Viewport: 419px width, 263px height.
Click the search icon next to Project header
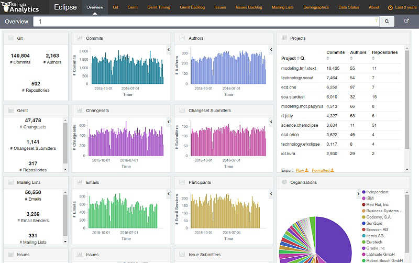[303, 58]
